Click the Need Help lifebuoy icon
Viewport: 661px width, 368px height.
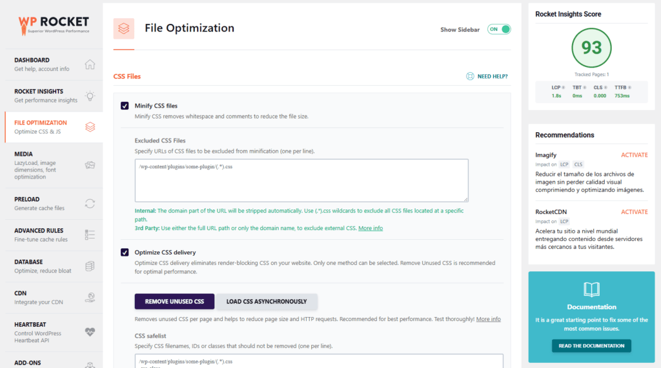[470, 76]
